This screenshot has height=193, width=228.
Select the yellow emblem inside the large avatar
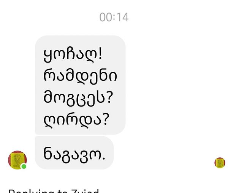[17, 160]
